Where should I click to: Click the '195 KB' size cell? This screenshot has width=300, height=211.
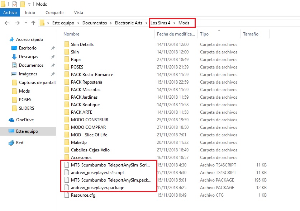pyautogui.click(x=260, y=180)
